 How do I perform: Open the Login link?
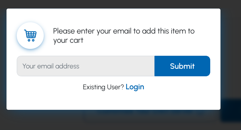click(135, 87)
